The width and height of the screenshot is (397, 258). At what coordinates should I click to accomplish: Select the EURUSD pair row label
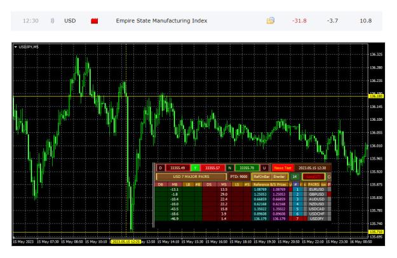click(316, 189)
